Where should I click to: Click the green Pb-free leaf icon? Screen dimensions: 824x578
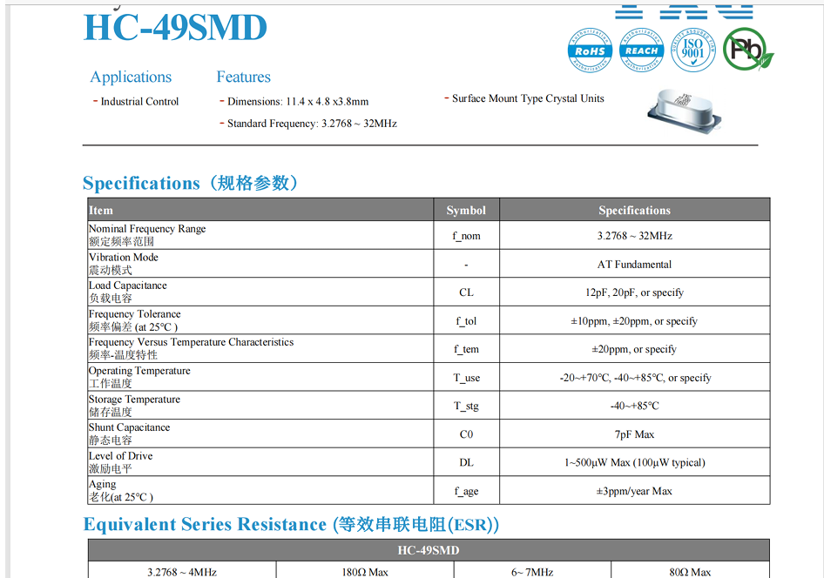747,50
